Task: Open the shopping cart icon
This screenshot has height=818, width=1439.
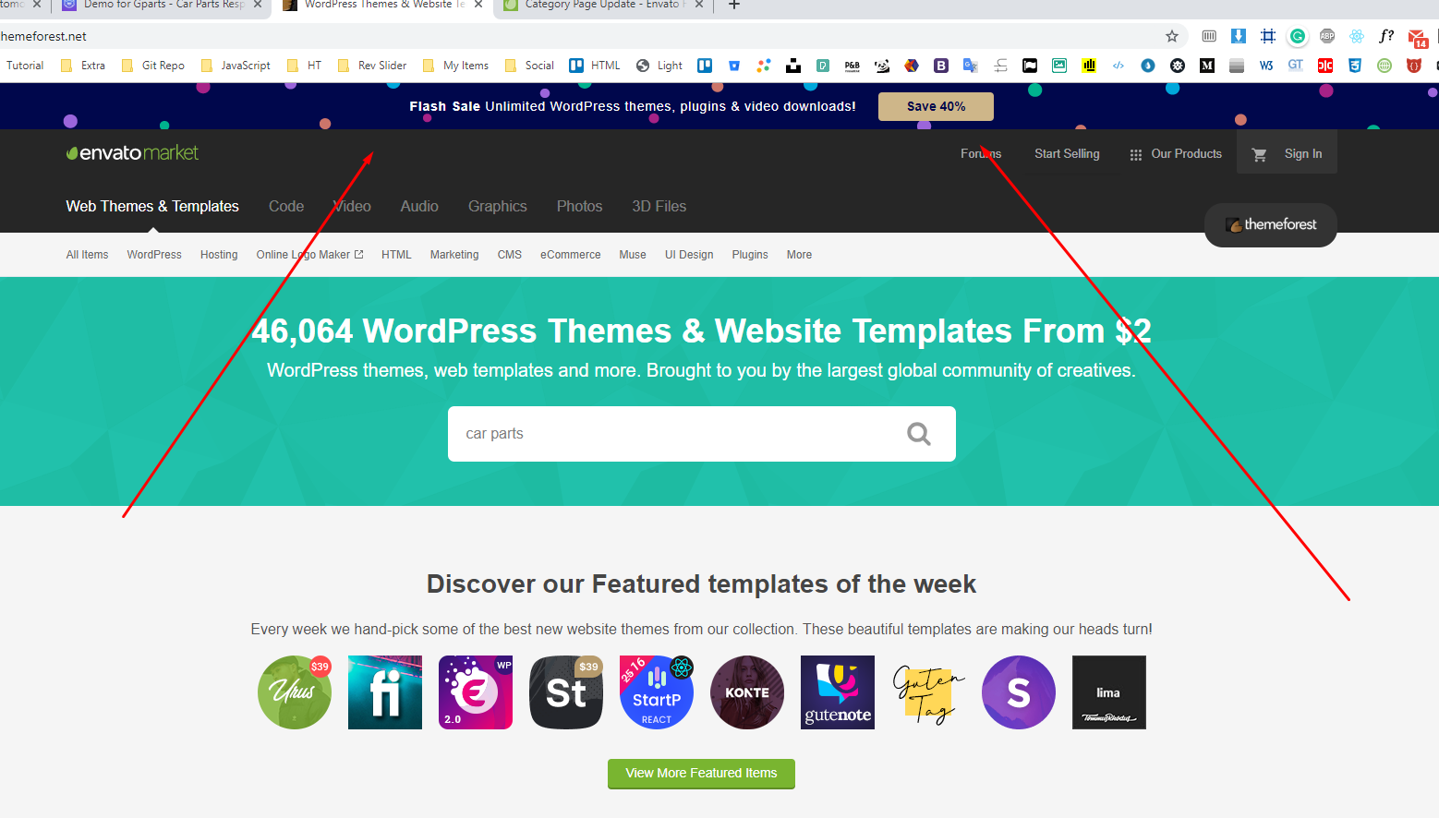Action: (x=1259, y=154)
